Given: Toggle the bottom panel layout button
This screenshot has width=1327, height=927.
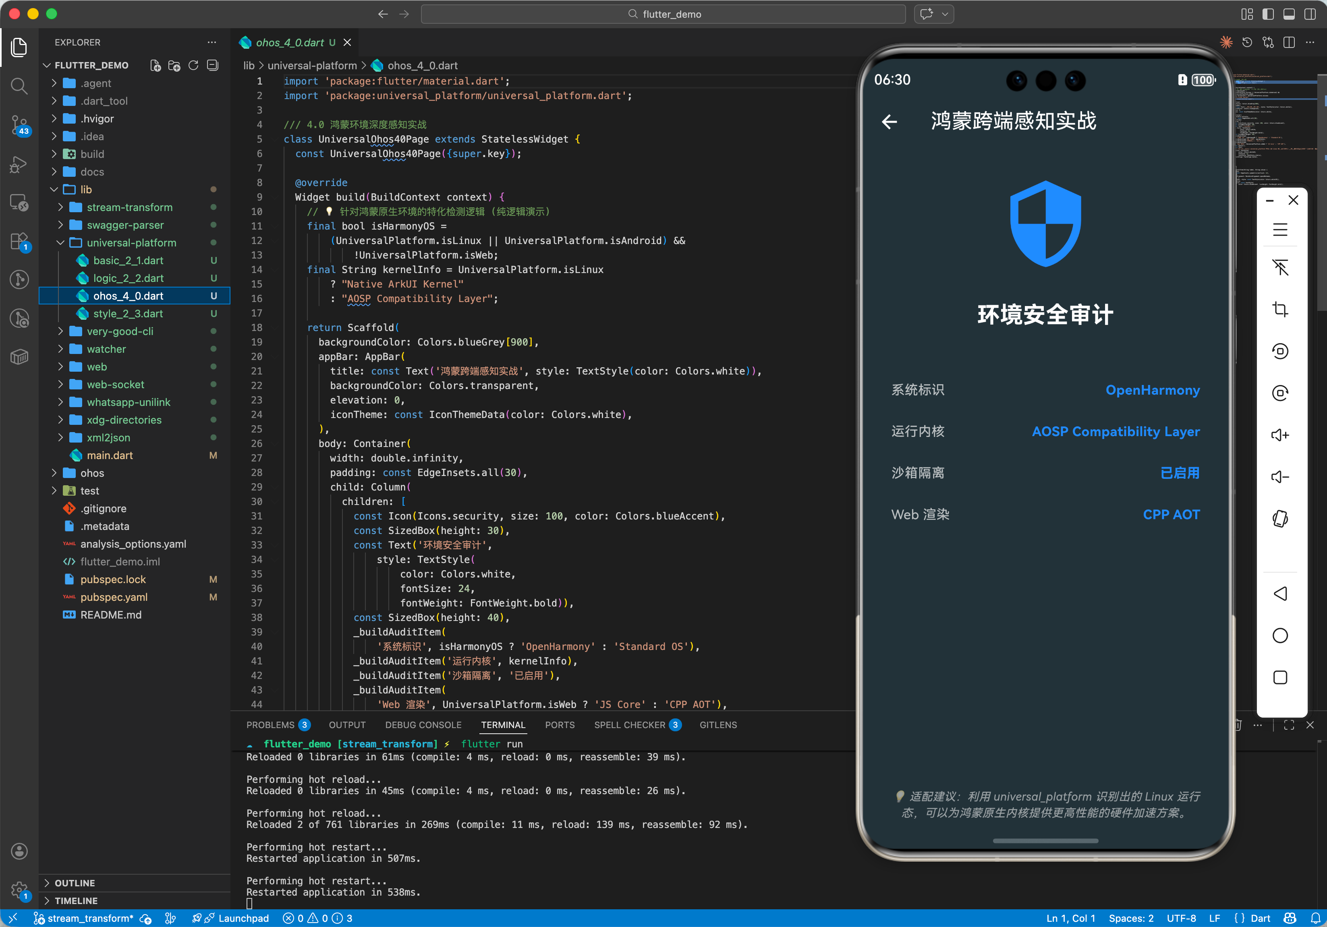Looking at the screenshot, I should pyautogui.click(x=1288, y=14).
